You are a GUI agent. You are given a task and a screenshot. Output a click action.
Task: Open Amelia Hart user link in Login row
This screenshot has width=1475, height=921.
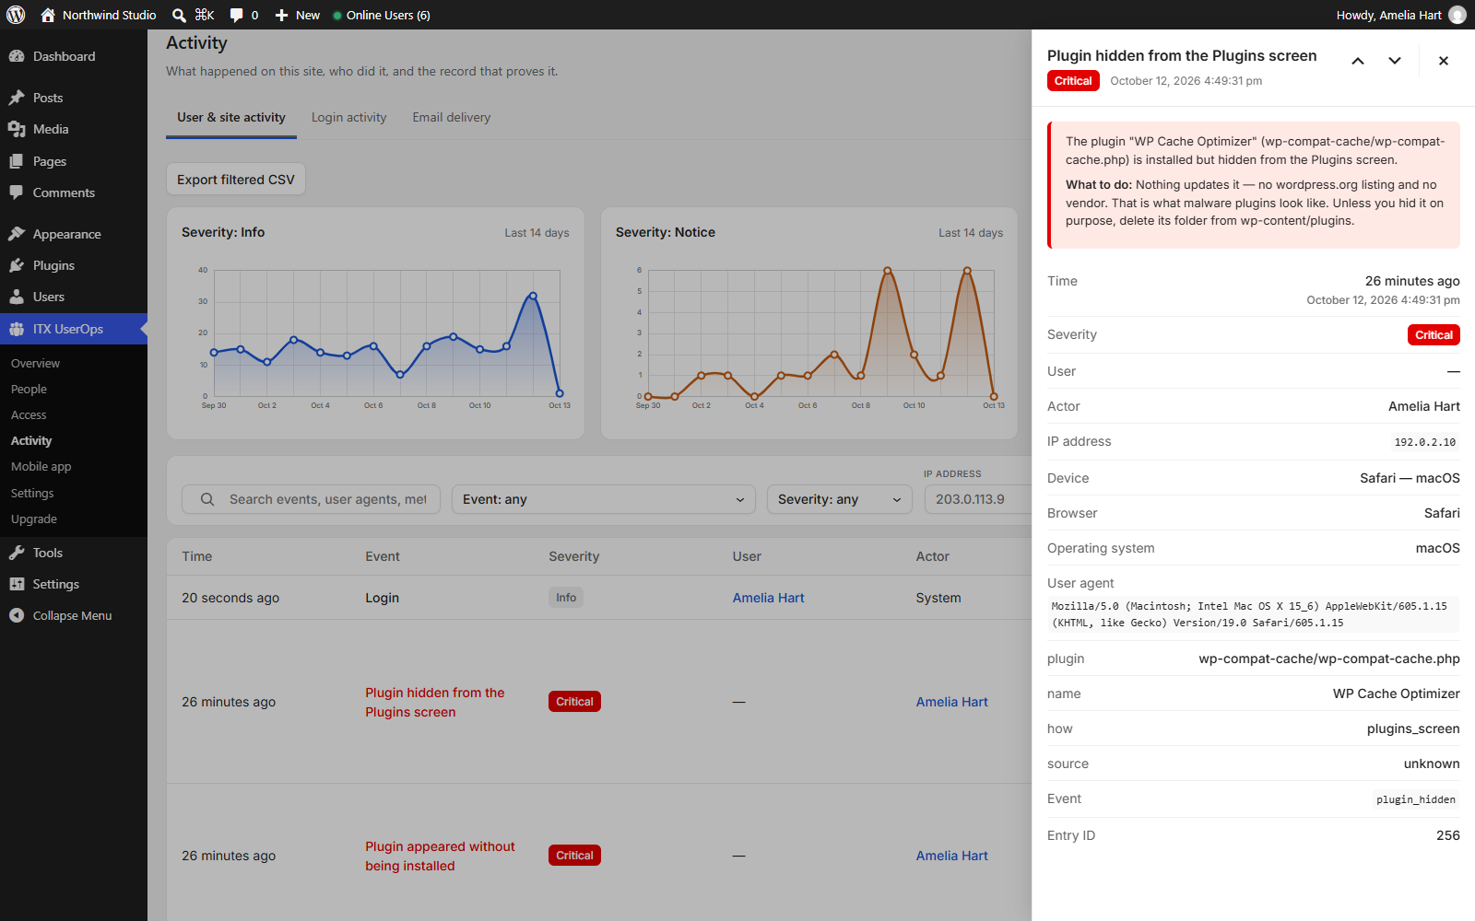tap(768, 598)
